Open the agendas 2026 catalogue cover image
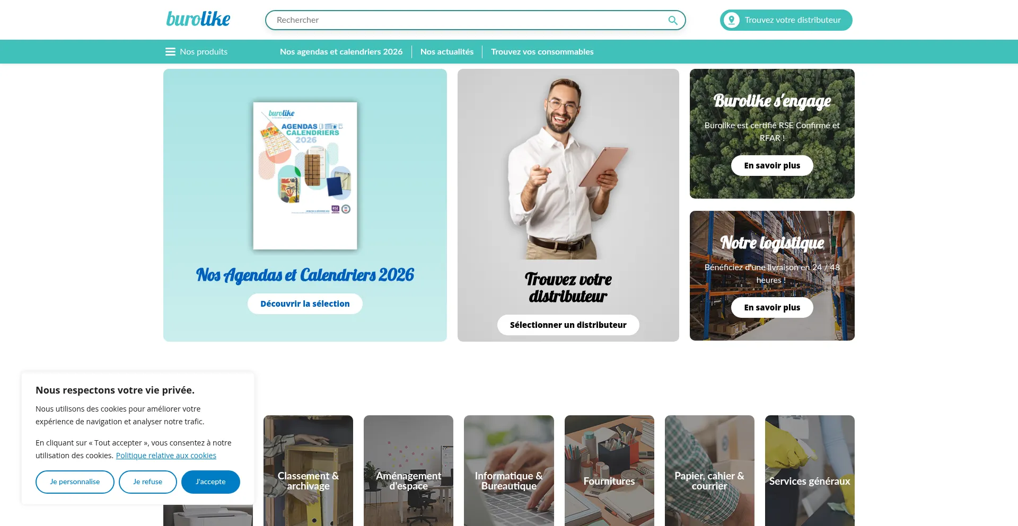The image size is (1018, 526). point(305,175)
